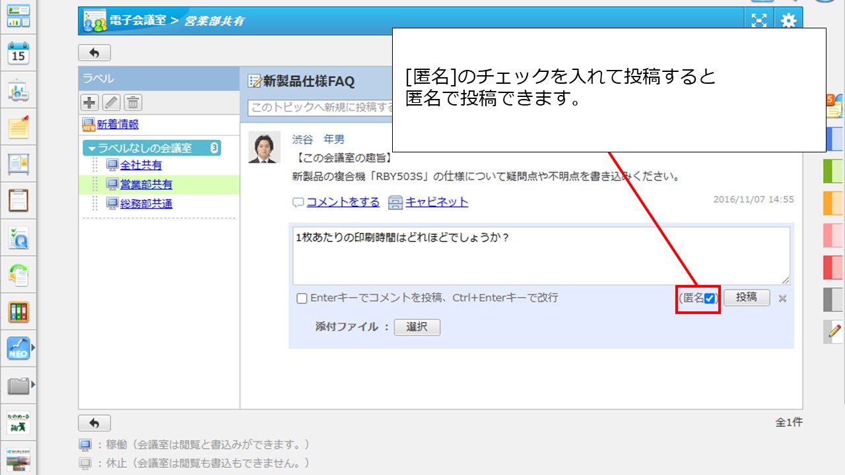Open the clipboard icon in left sidebar
845x475 pixels.
(x=18, y=201)
